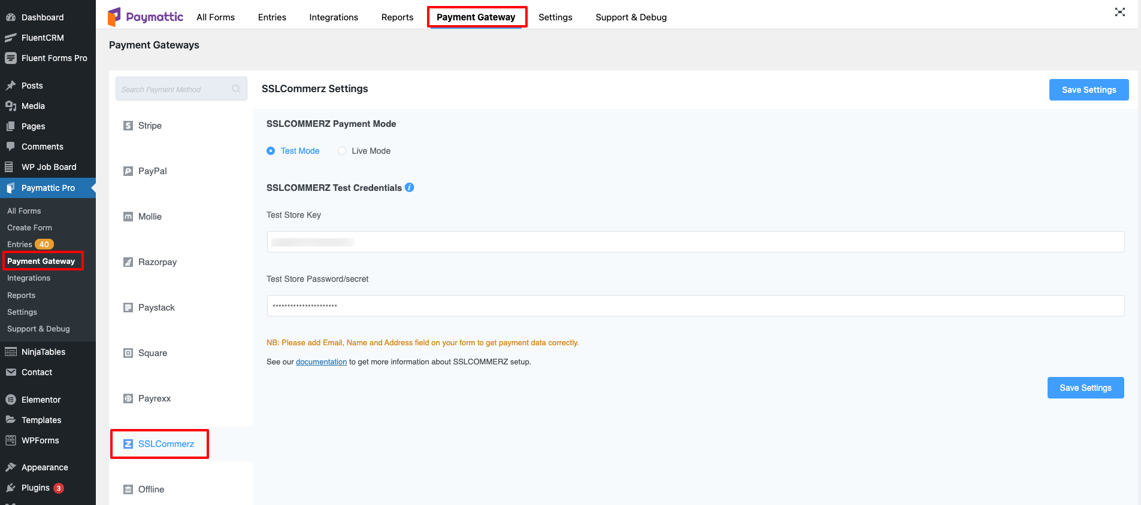1141x505 pixels.
Task: Click the Comments bubble icon
Action: pyautogui.click(x=10, y=147)
